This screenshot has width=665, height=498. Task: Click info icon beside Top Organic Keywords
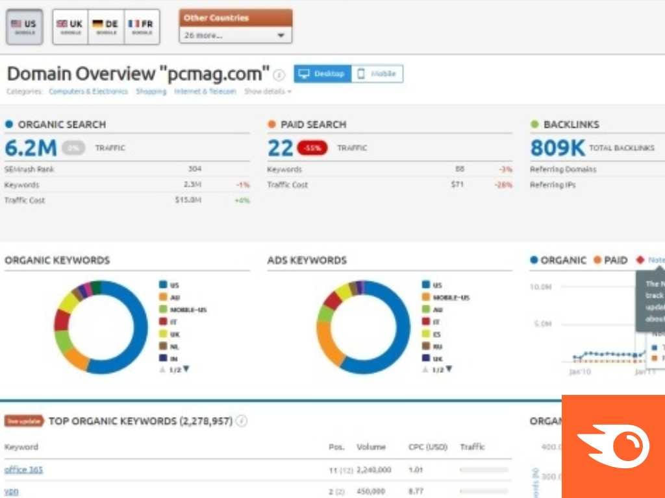tap(242, 421)
